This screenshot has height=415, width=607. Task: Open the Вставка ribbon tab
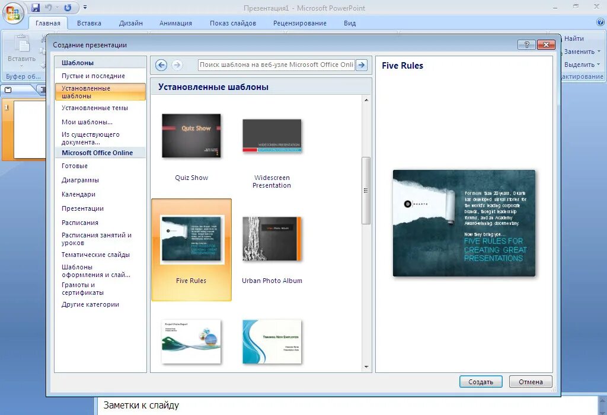click(89, 23)
